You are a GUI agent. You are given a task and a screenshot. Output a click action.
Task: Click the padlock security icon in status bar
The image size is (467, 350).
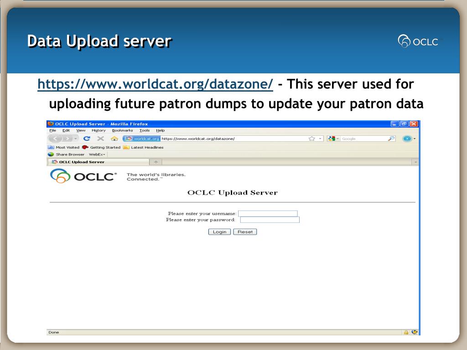point(406,332)
